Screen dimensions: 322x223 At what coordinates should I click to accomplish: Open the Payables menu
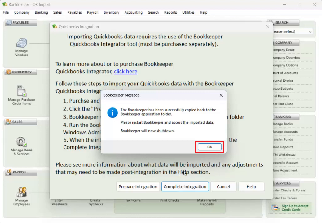coord(75,12)
